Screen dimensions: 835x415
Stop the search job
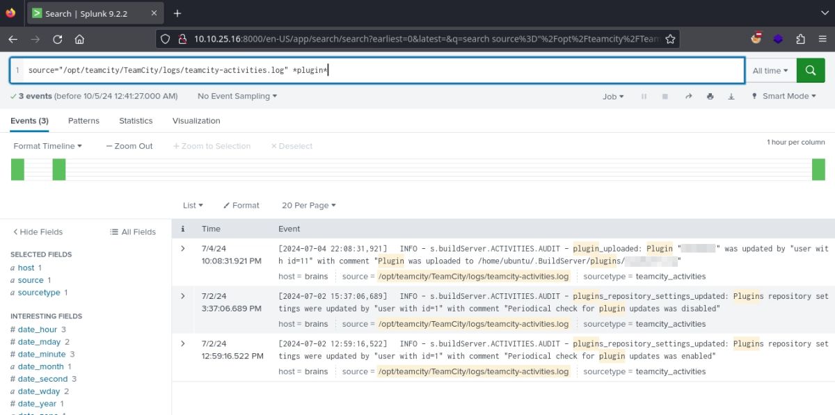(665, 97)
